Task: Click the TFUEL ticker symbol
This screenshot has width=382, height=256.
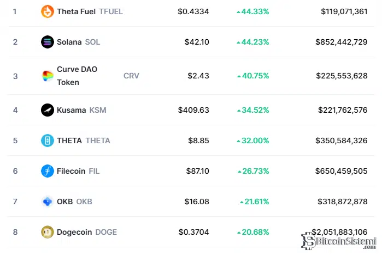Action: tap(111, 11)
